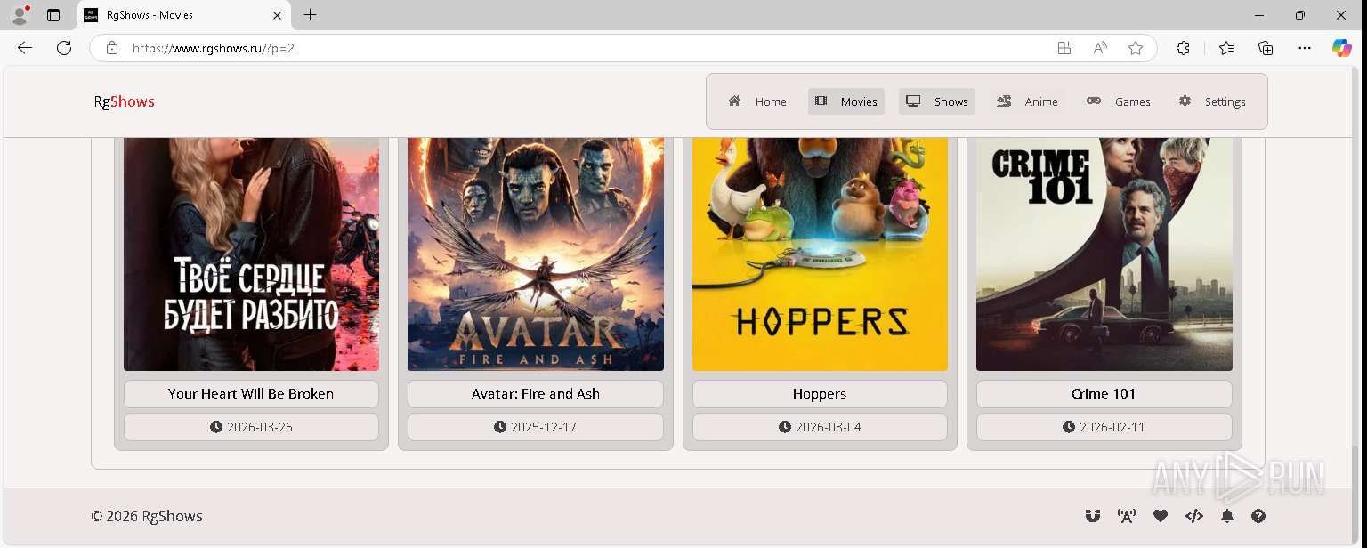Click the Your Heart Will Be Broken poster
1367x548 pixels.
click(x=251, y=254)
